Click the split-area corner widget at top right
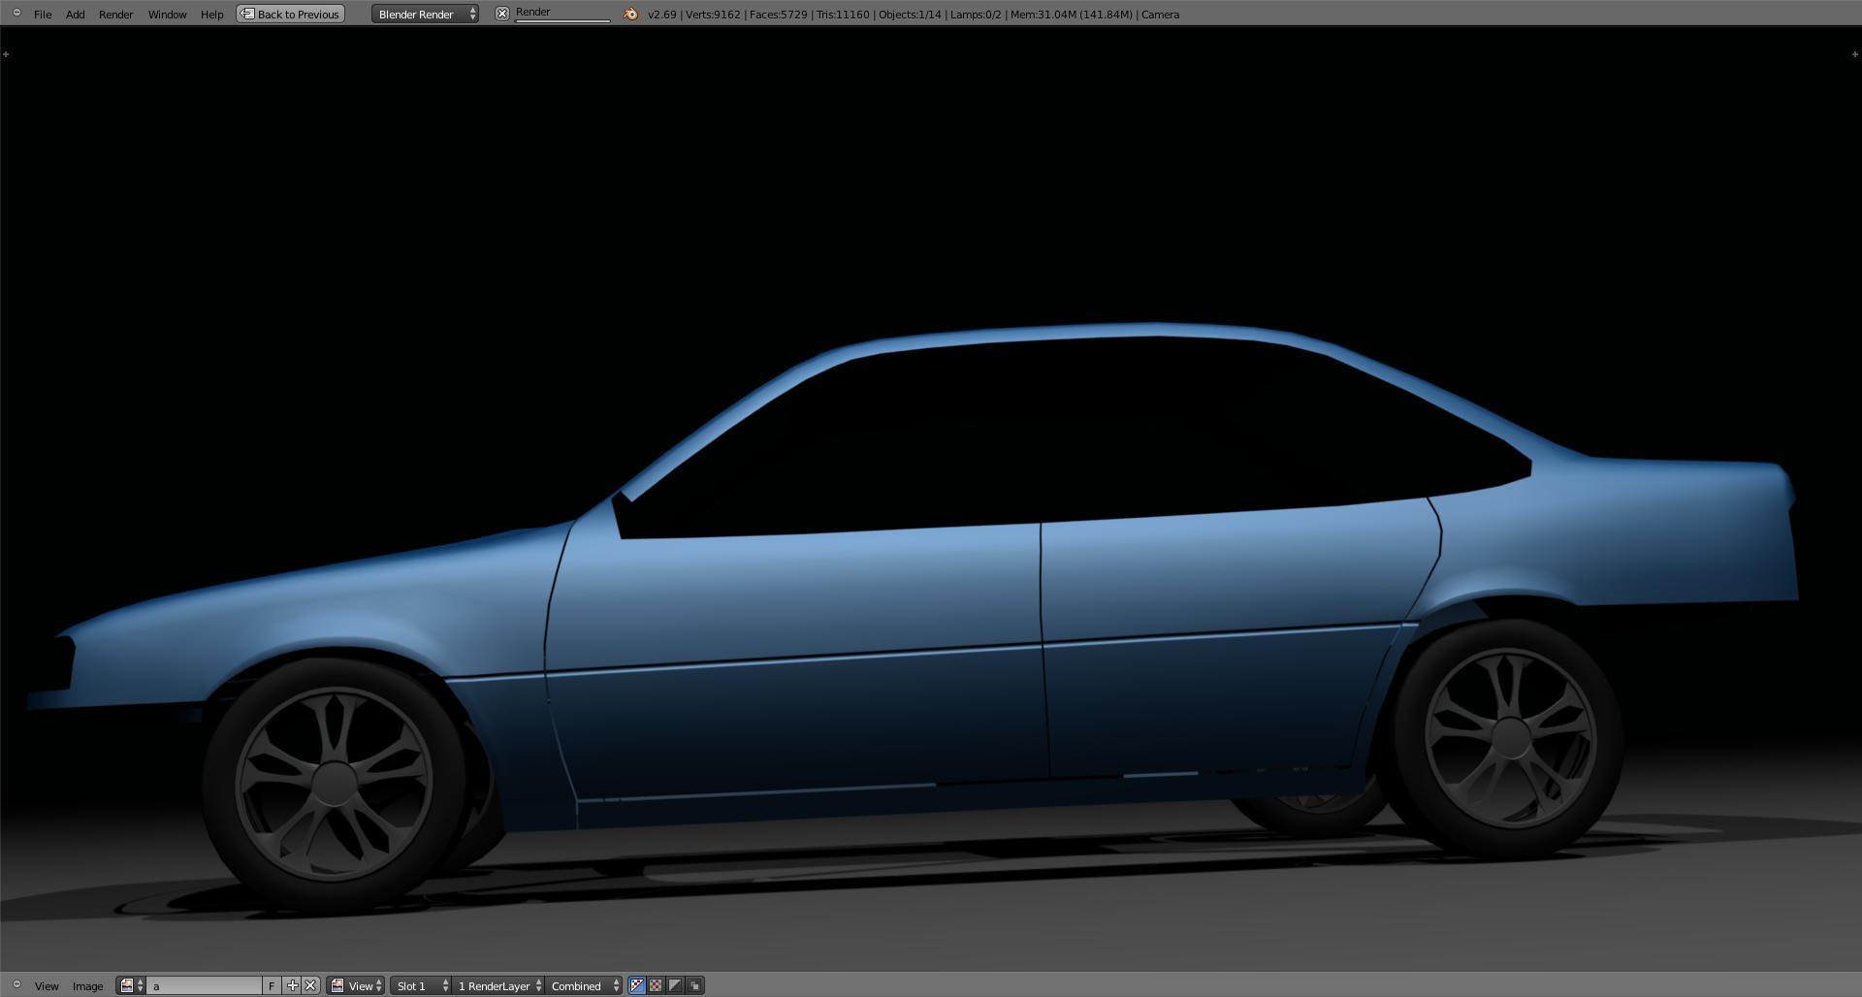Viewport: 1862px width, 997px height. 1854,54
